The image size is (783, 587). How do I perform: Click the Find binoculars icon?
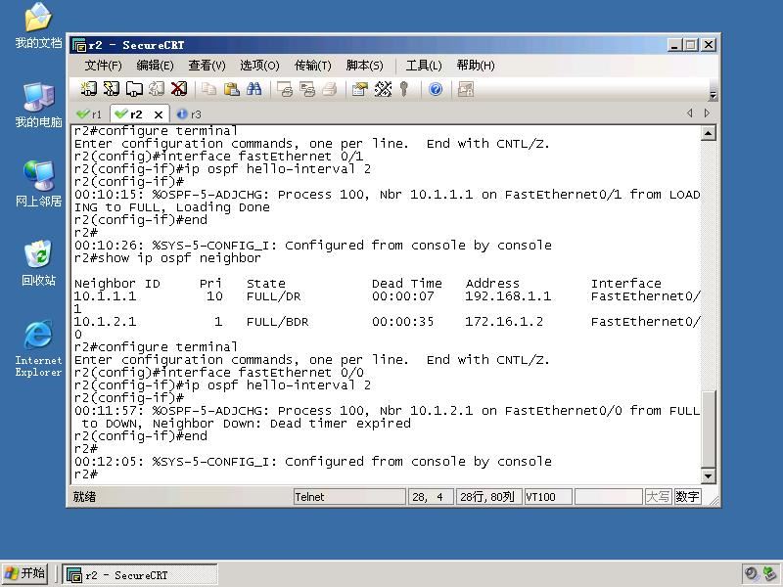pyautogui.click(x=253, y=89)
